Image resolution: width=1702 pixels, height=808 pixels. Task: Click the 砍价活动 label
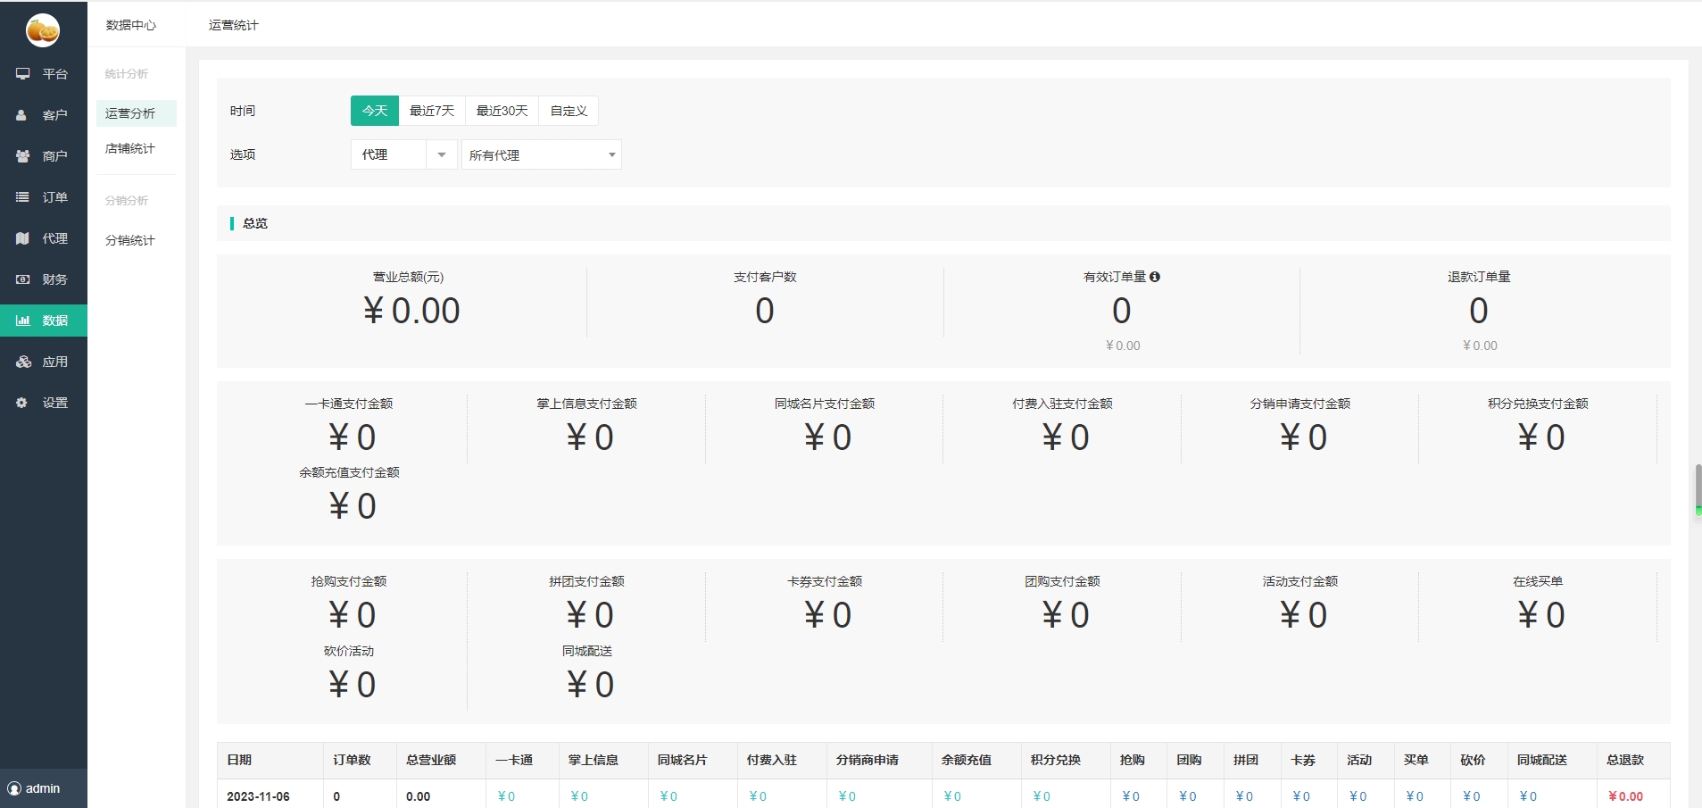(349, 651)
